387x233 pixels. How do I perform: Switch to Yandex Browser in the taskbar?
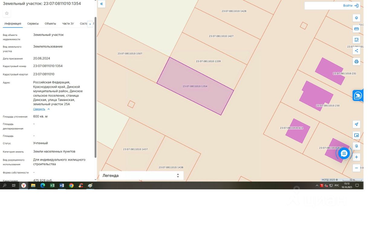point(24,185)
